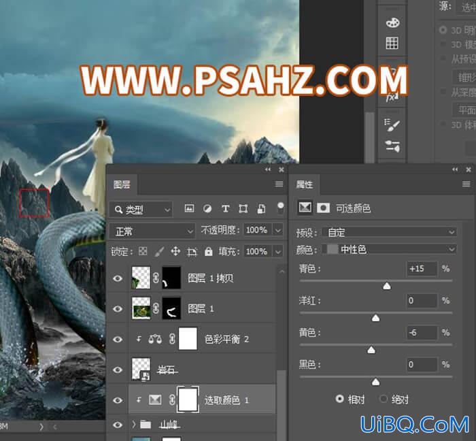Select the 色彩平衡 2 layer name

coord(226,339)
